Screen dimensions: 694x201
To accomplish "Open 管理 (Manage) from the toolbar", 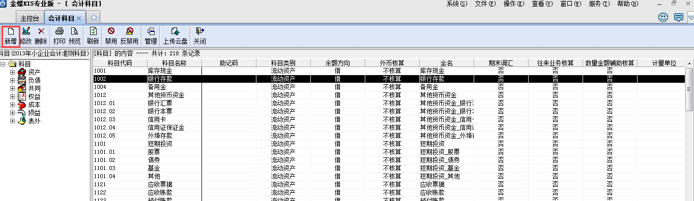I will click(x=151, y=36).
